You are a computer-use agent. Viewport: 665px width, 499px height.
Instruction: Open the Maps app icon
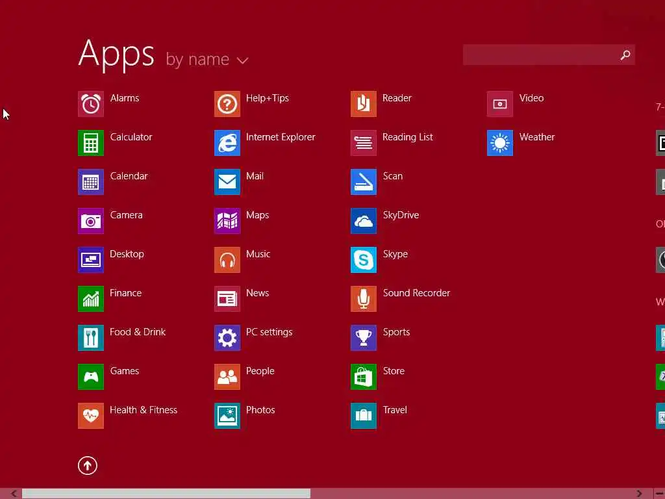click(227, 221)
